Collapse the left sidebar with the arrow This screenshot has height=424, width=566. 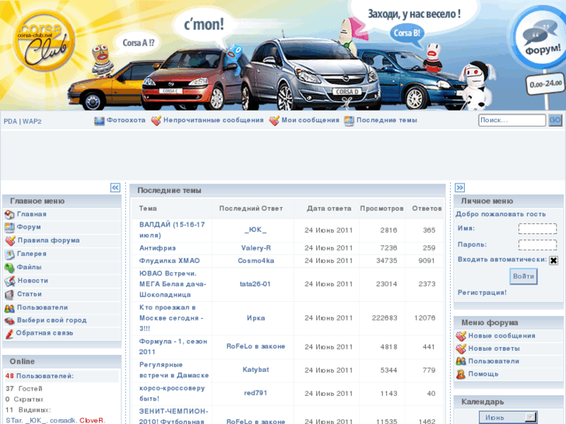point(115,187)
